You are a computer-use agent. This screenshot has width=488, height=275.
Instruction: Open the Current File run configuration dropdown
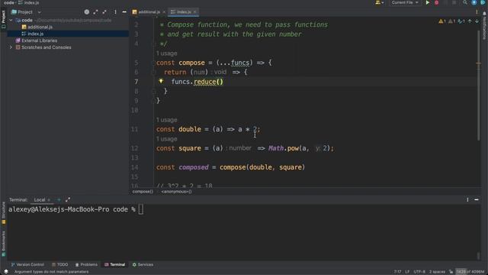tap(405, 2)
